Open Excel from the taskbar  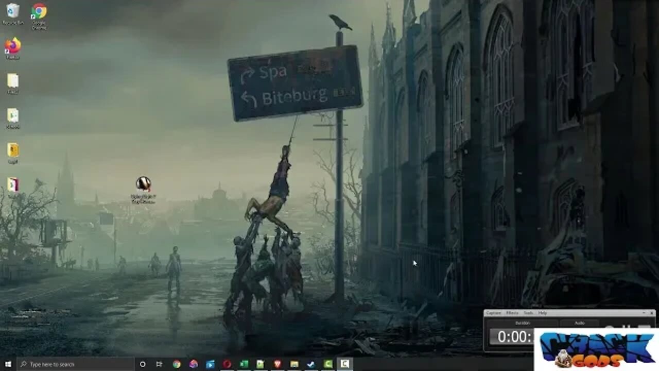(x=244, y=364)
